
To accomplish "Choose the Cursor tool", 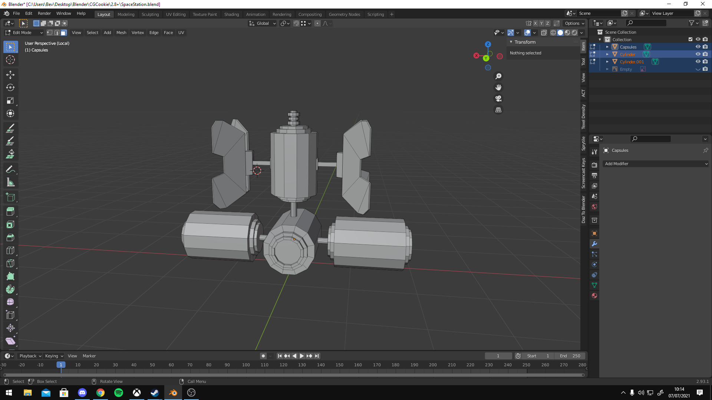I will (10, 60).
